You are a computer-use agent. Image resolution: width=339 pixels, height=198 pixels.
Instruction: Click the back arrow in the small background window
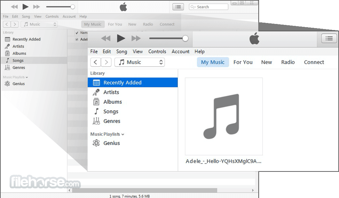click(x=7, y=24)
